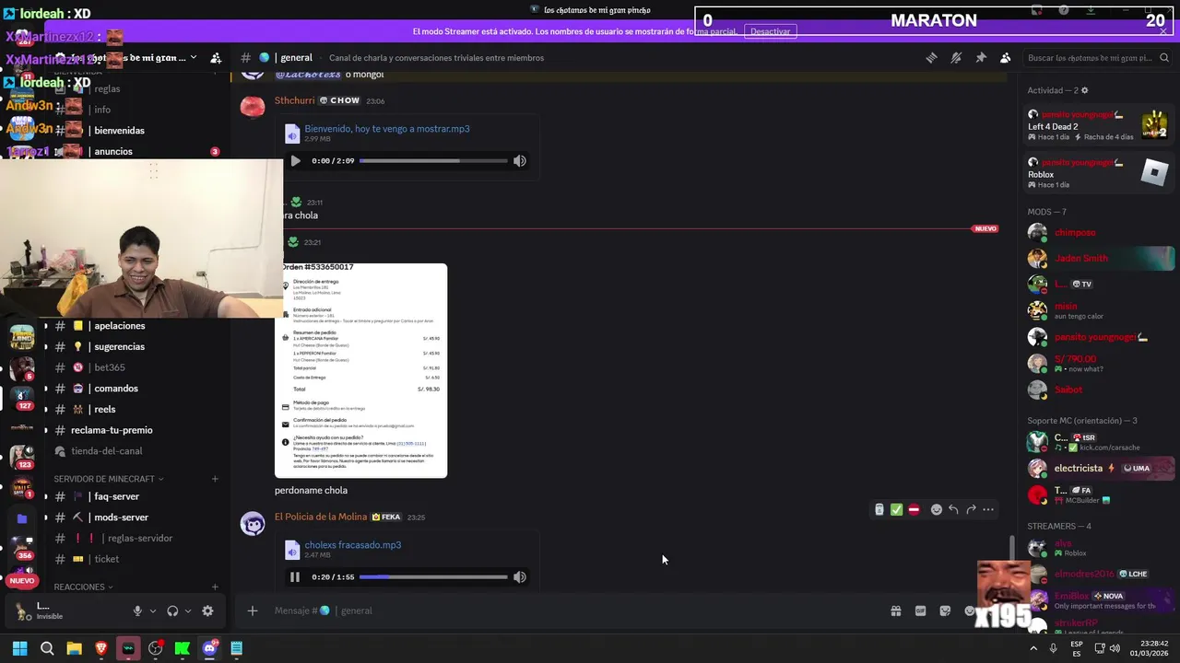Open pinned messages pin icon
Viewport: 1180px width, 663px height.
981,58
